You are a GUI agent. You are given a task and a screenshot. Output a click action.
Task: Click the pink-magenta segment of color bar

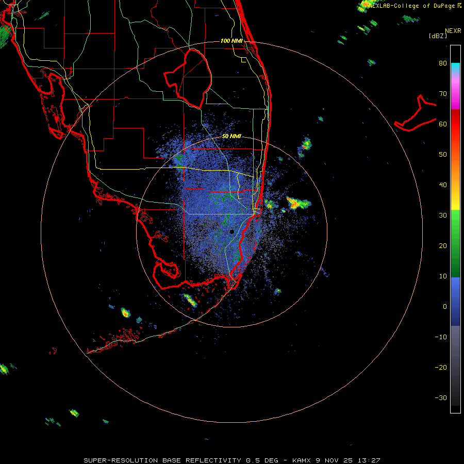(x=455, y=92)
